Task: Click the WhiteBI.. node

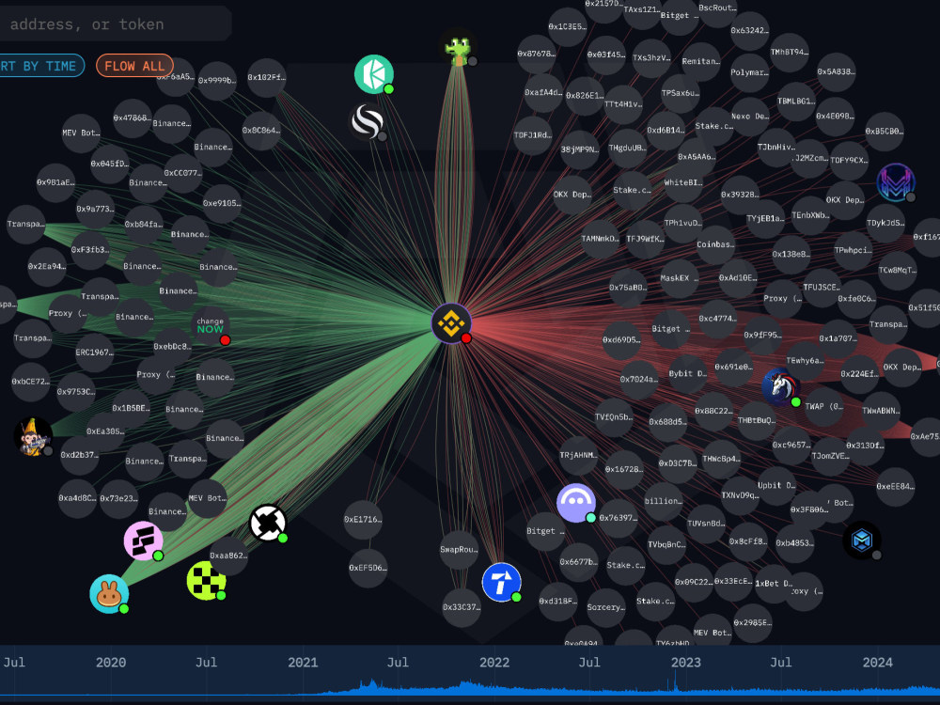Action: click(x=683, y=183)
